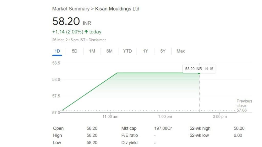Click the 1:00 pm axis label

(x=165, y=117)
